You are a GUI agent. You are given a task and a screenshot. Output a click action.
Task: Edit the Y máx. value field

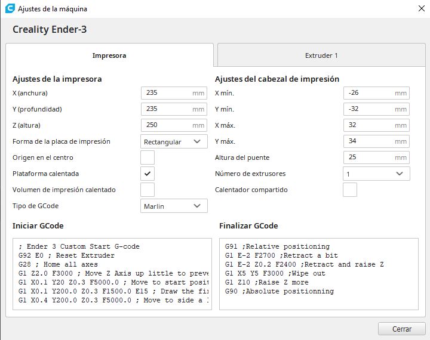click(x=368, y=141)
